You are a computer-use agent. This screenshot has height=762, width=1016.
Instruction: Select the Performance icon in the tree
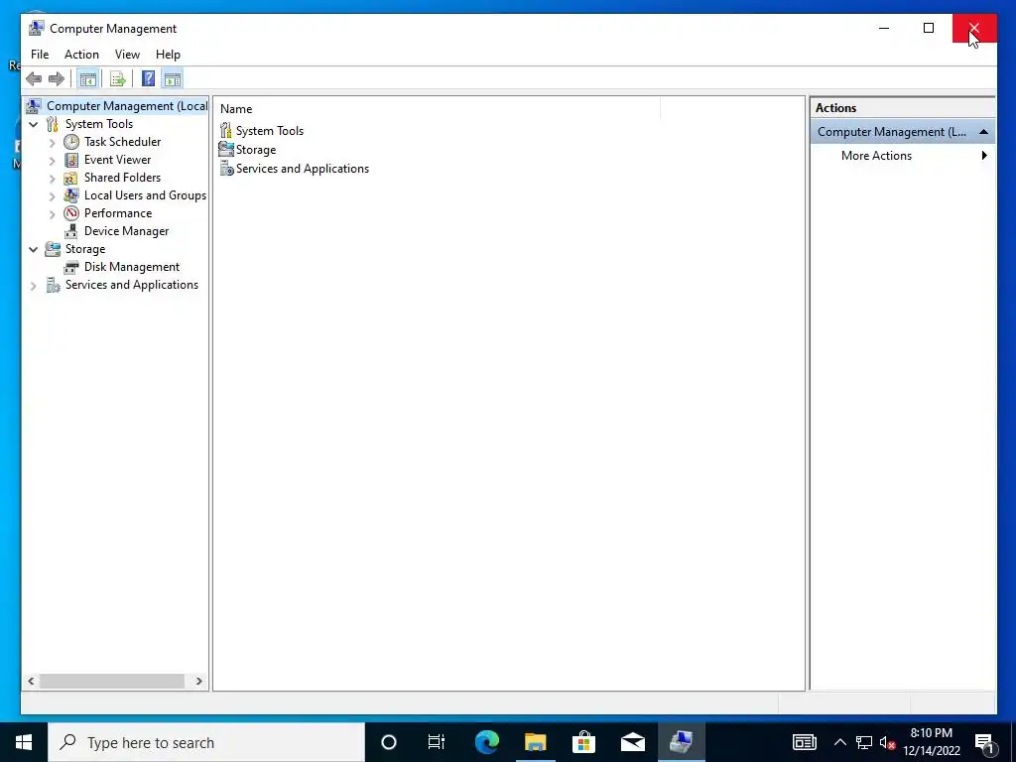click(x=71, y=213)
